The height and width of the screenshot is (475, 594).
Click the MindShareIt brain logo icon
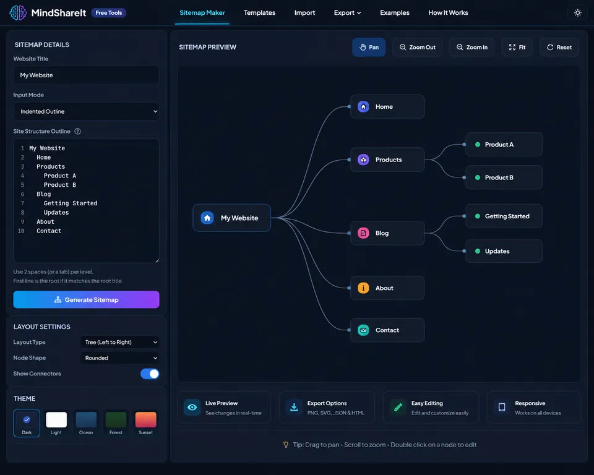point(18,13)
